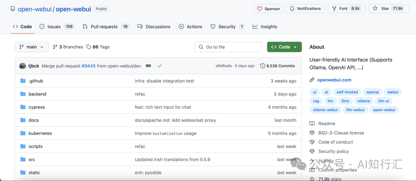Viewport: 416px width, 181px height.
Task: Click the green check status icon
Action: (x=160, y=66)
